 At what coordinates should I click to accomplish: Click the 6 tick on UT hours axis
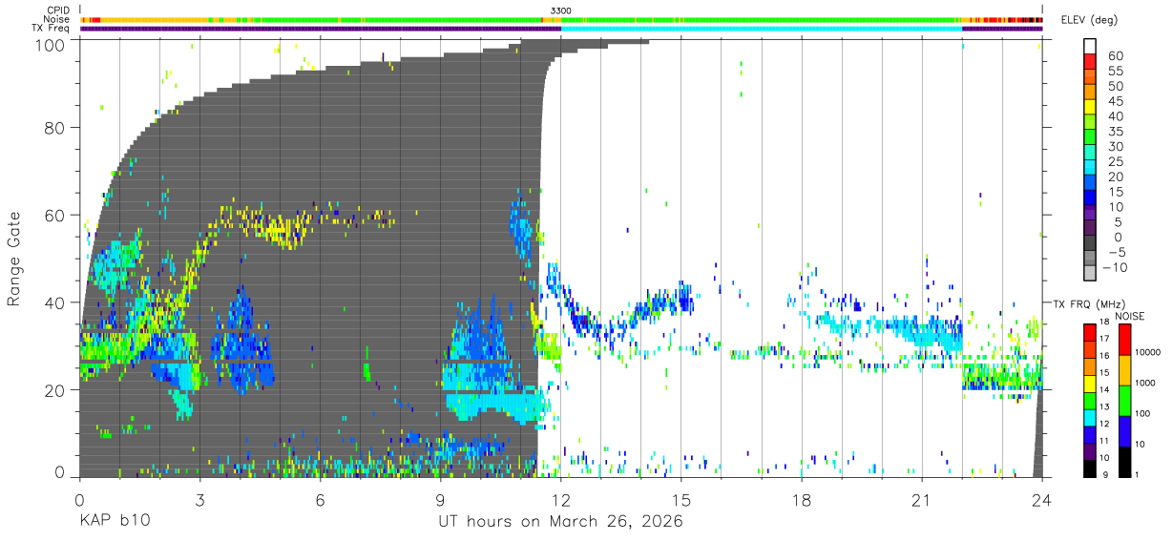click(x=320, y=500)
